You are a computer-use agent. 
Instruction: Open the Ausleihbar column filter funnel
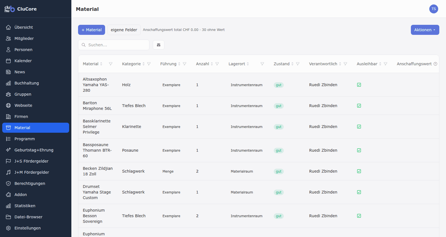tap(386, 64)
